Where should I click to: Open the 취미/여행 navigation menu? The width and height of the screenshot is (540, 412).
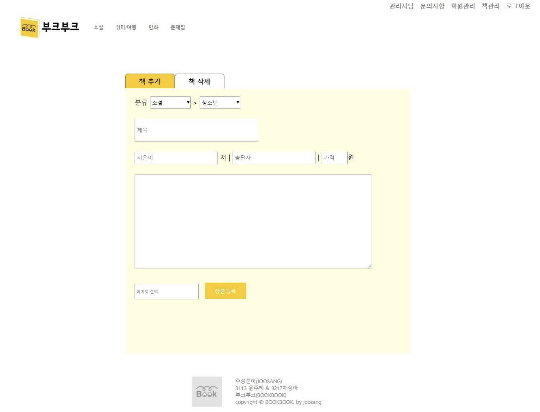pos(125,27)
